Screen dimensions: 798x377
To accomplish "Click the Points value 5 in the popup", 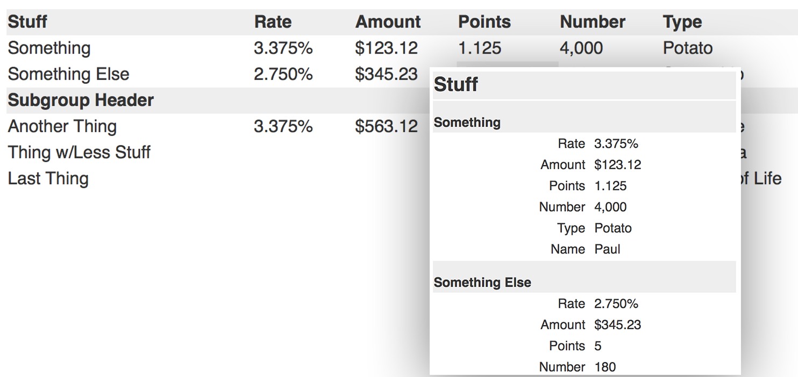I will [598, 346].
